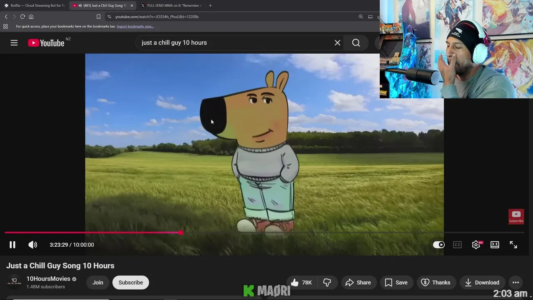Image resolution: width=533 pixels, height=300 pixels.
Task: Toggle autoplay switch in the player
Action: point(438,245)
